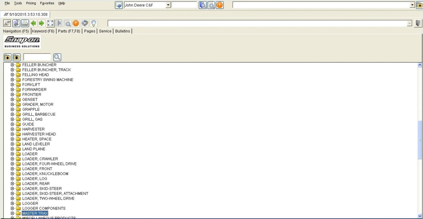Viewport: 423px width, 219px height.
Task: Click the fullscreen expand arrows icon
Action: click(x=50, y=23)
